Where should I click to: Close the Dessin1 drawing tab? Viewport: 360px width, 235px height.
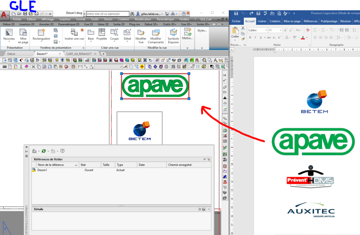pyautogui.click(x=60, y=54)
